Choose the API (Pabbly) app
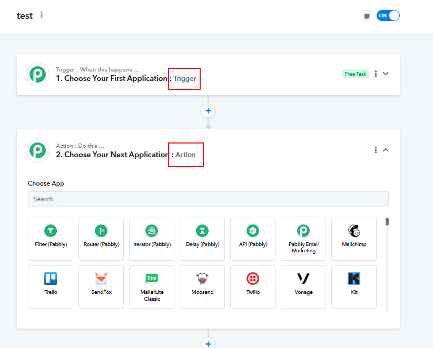The height and width of the screenshot is (348, 433). 253,239
